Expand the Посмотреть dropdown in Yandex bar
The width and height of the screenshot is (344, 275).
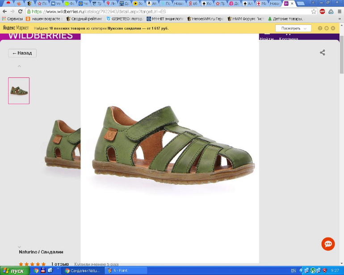point(293,28)
